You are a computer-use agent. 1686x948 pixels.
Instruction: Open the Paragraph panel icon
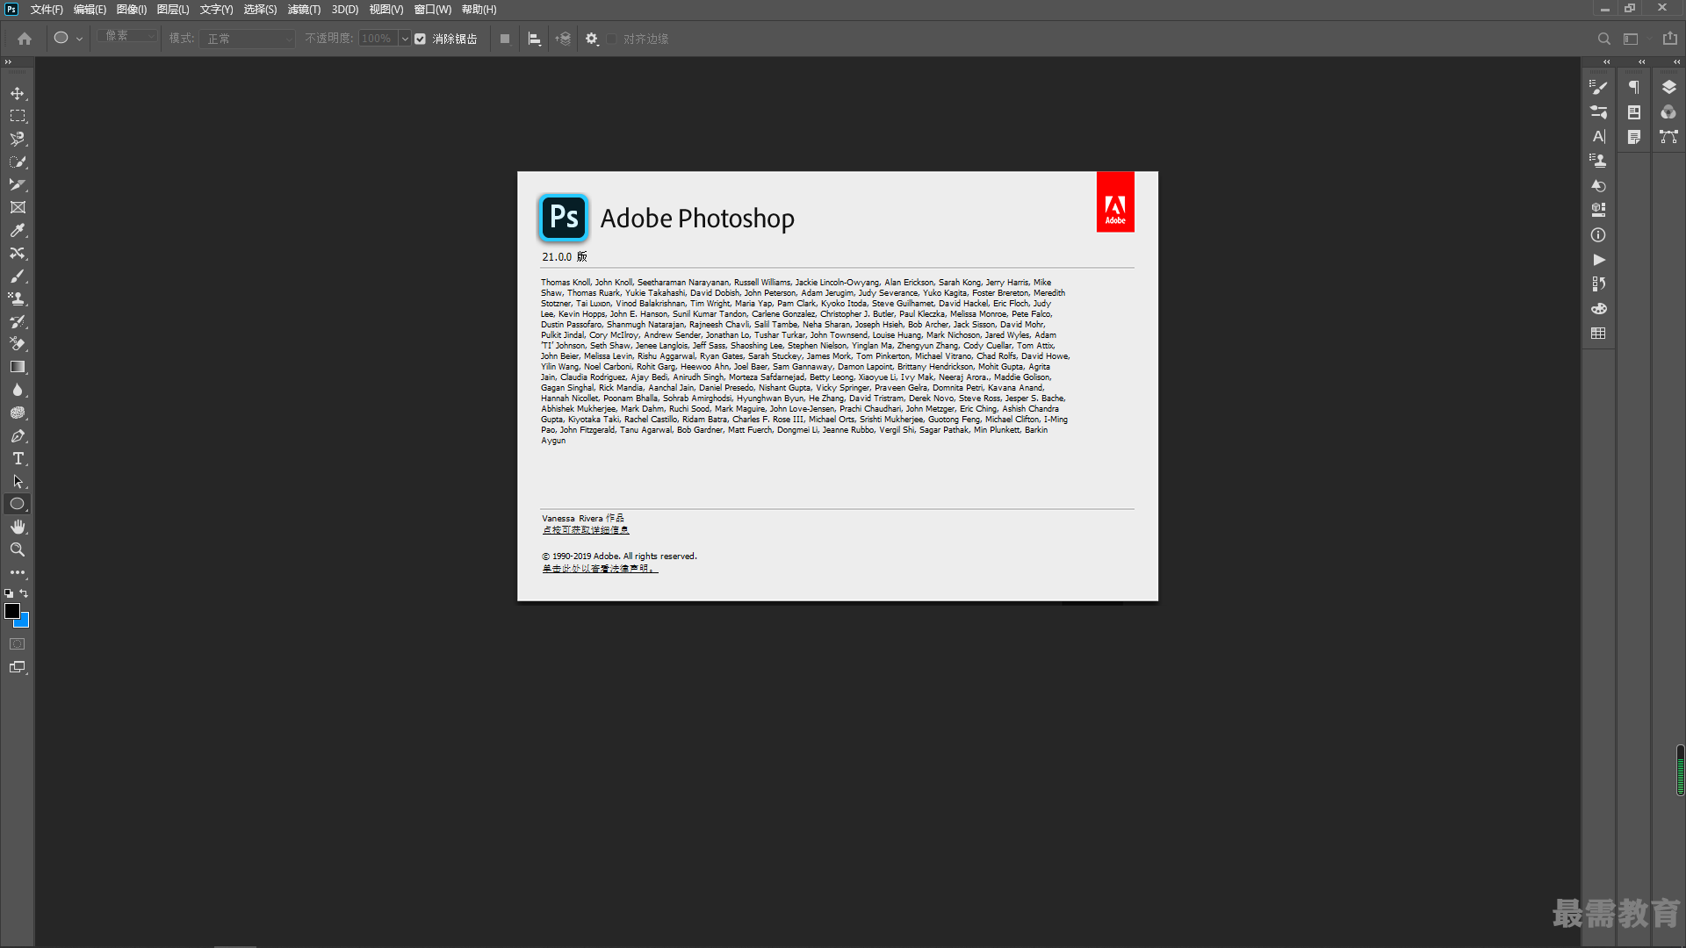1634,87
